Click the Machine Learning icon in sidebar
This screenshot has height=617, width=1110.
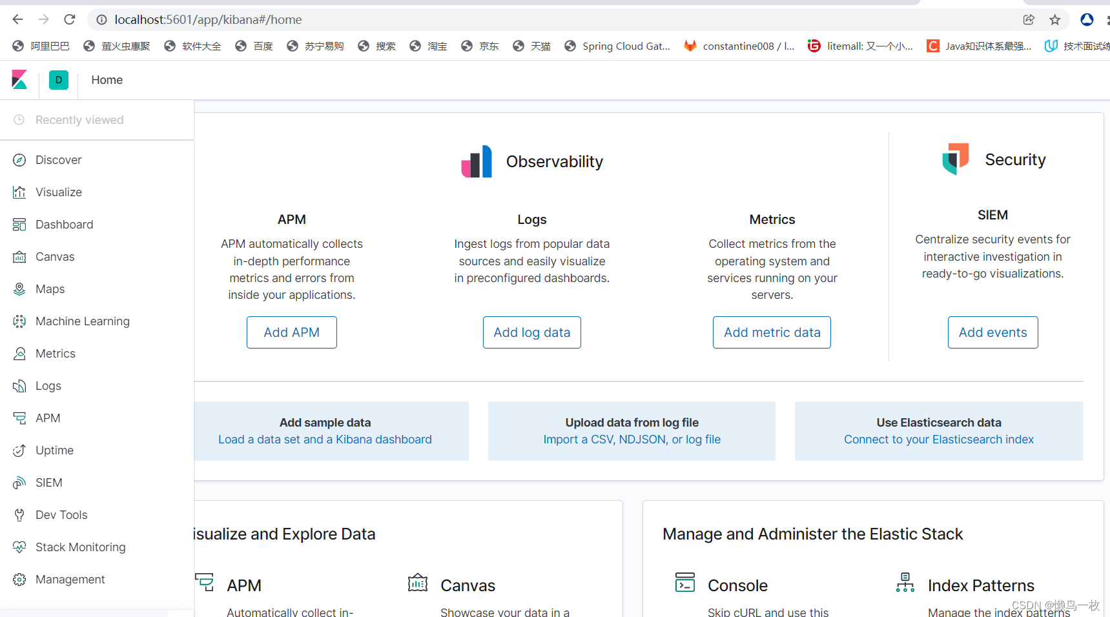click(19, 321)
